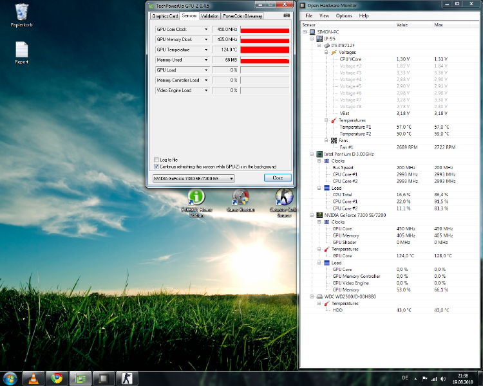Switch to the Graphics Card tab
483x386 pixels.
(165, 16)
